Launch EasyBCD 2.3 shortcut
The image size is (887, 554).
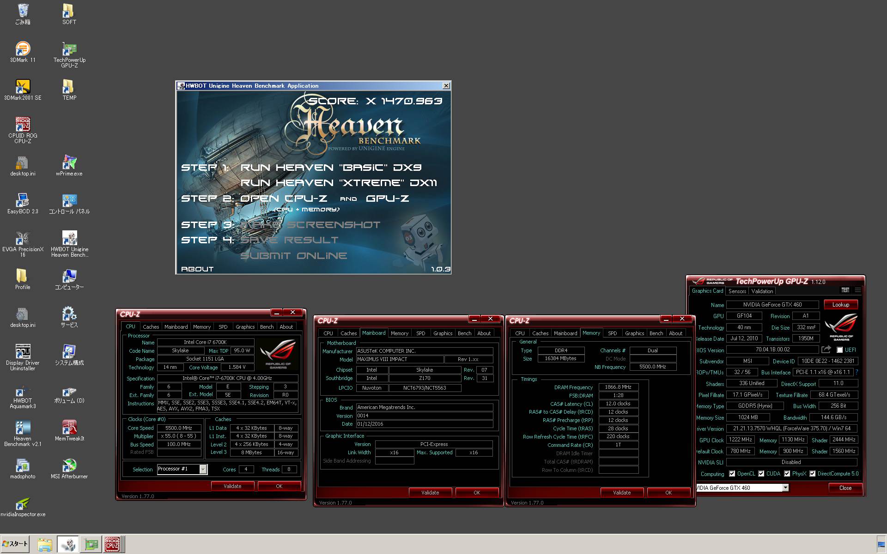tap(23, 204)
